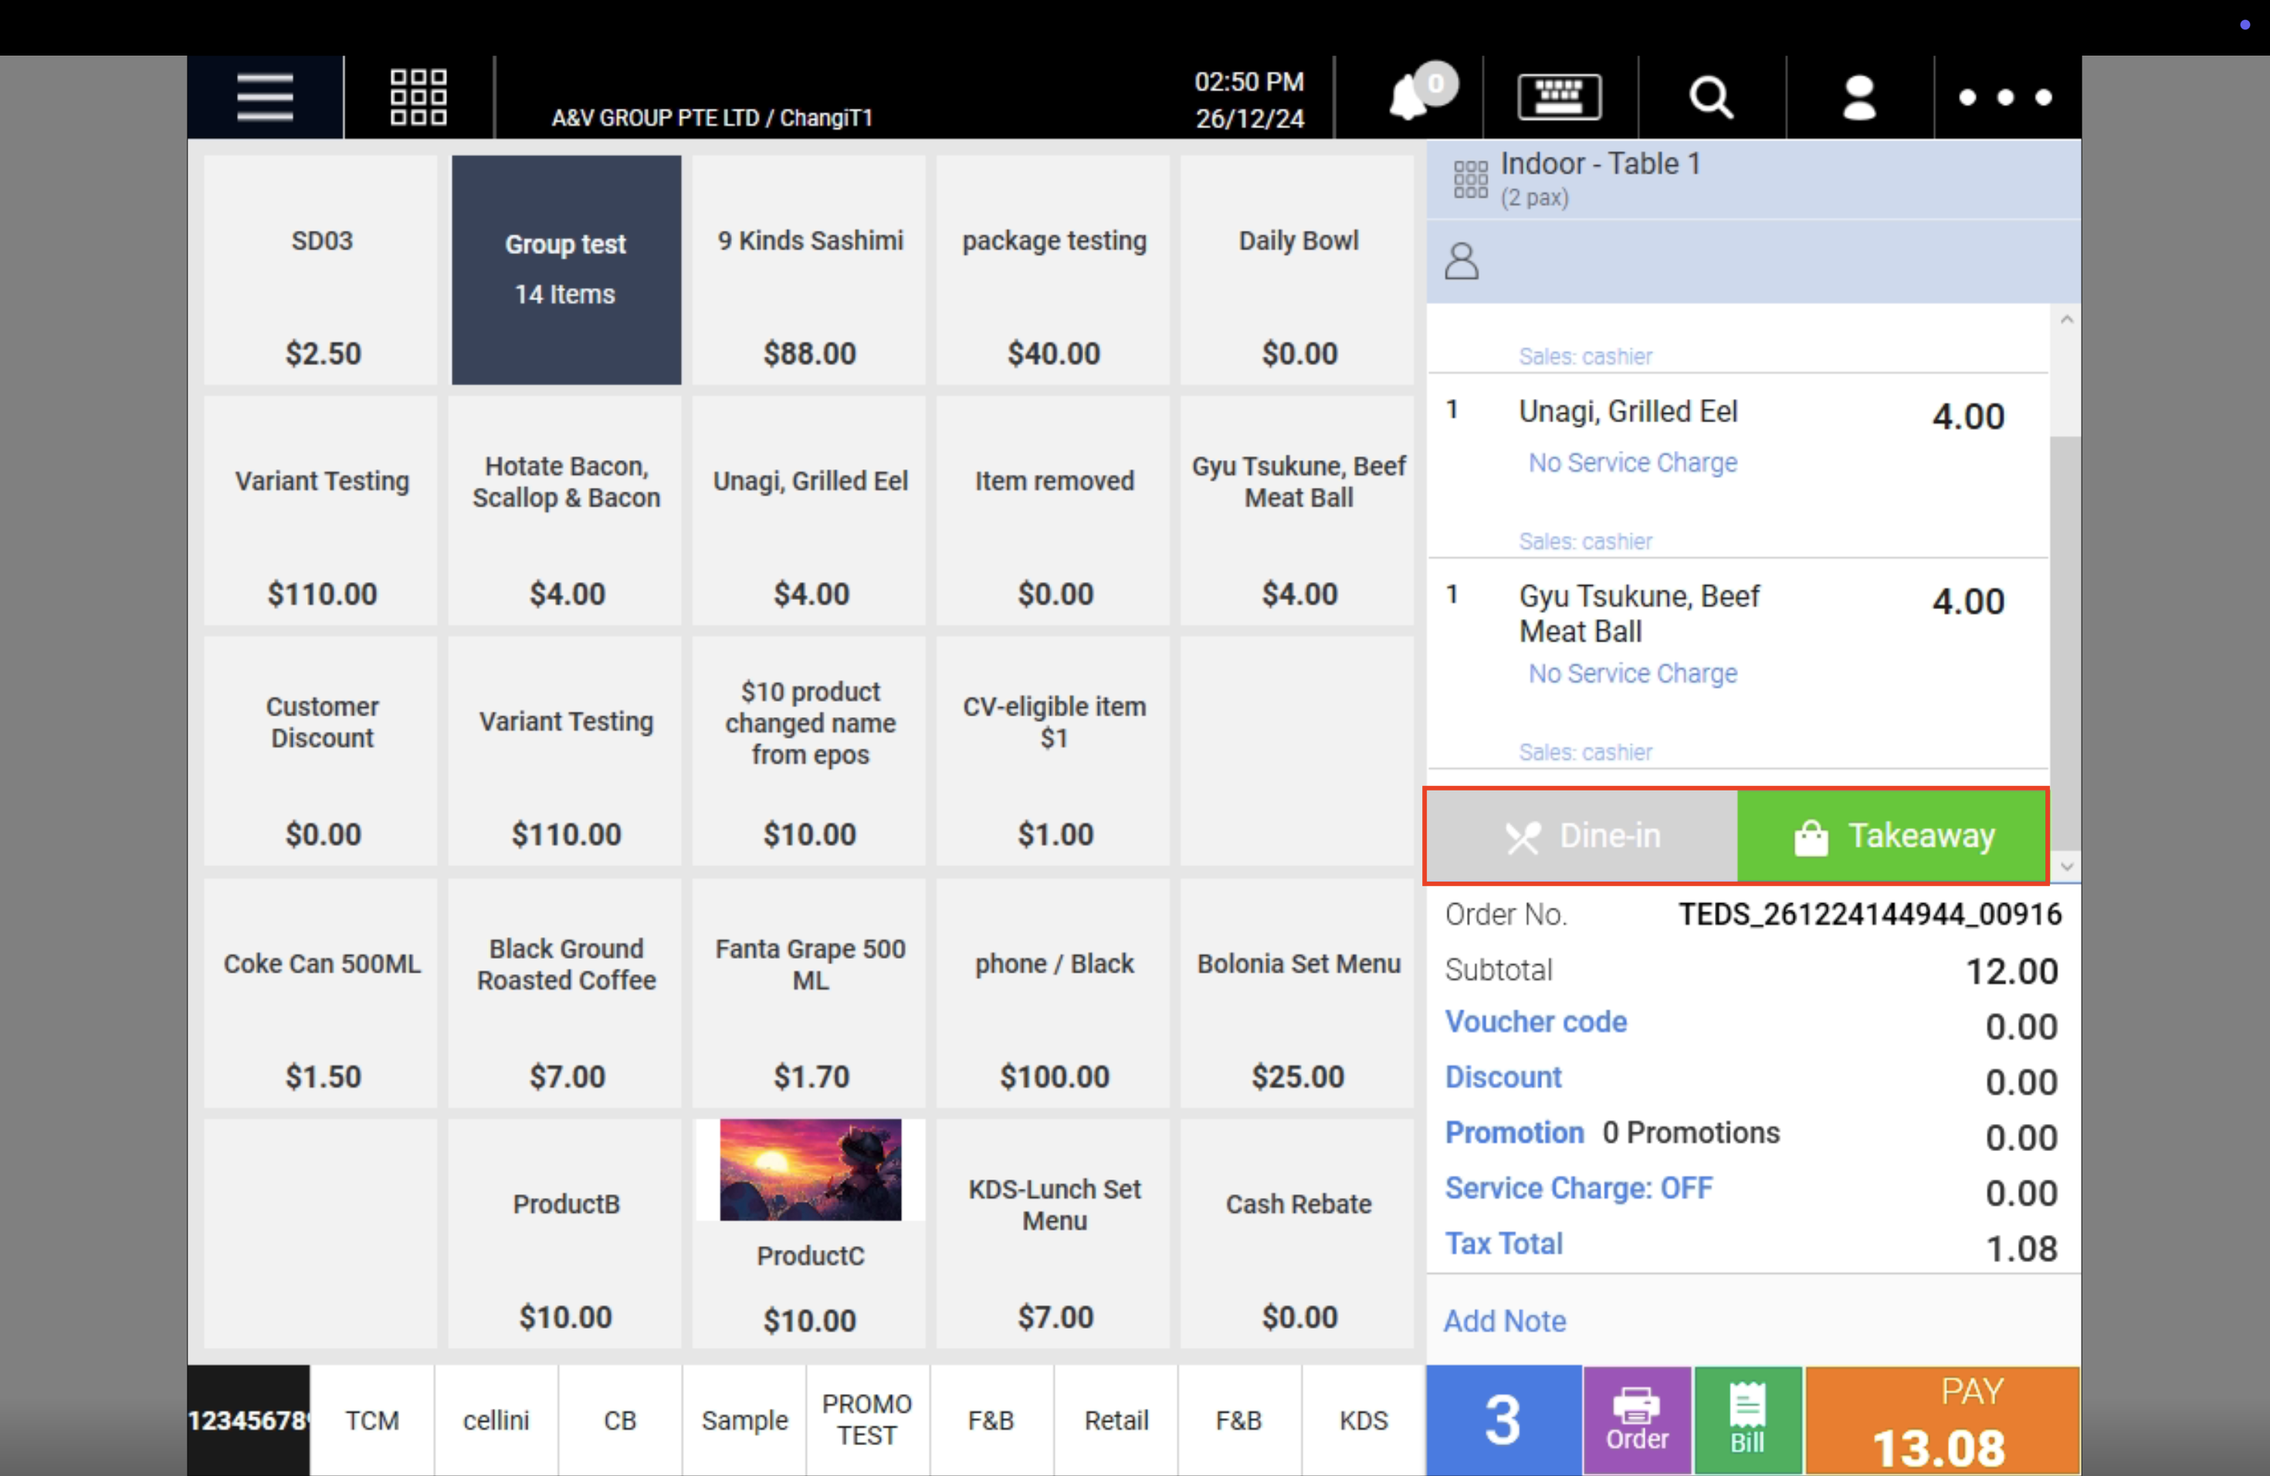The width and height of the screenshot is (2270, 1476).
Task: Open the Group test 14 Items folder
Action: coord(566,270)
